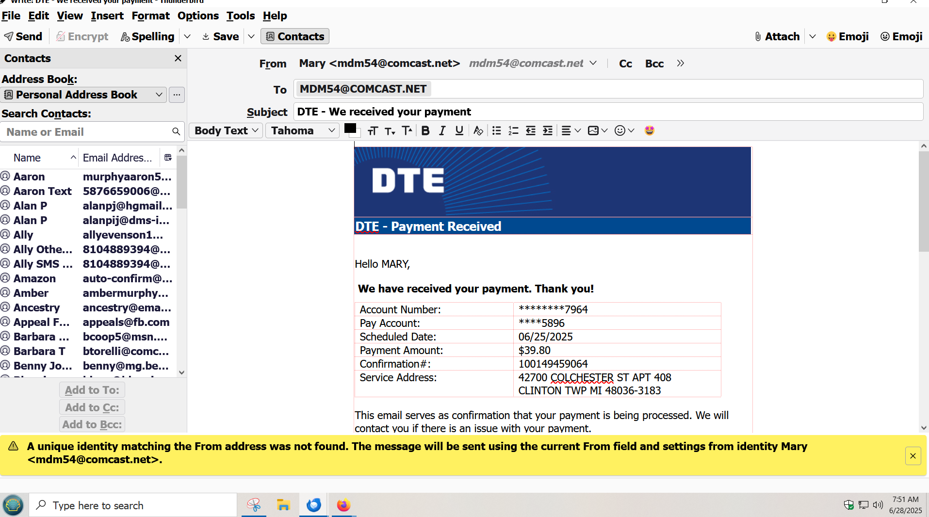
Task: Open the alignment dropdown arrow
Action: tap(577, 130)
